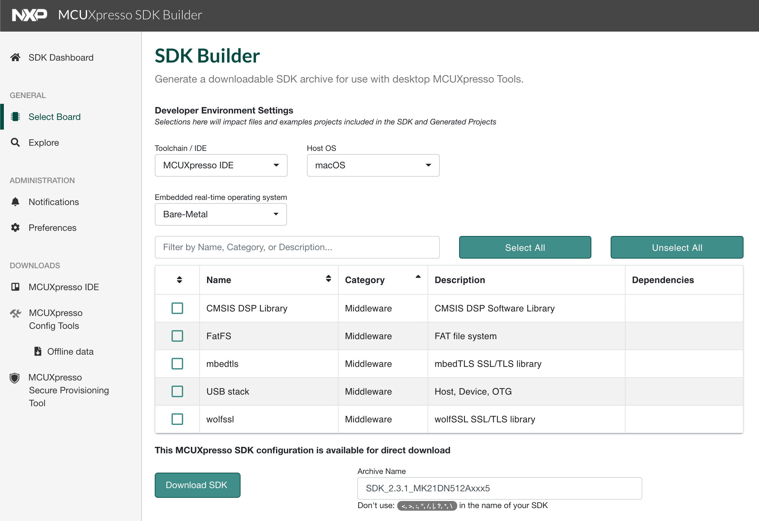
Task: Expand the Bare-Metal RTOS dropdown
Action: tap(221, 214)
